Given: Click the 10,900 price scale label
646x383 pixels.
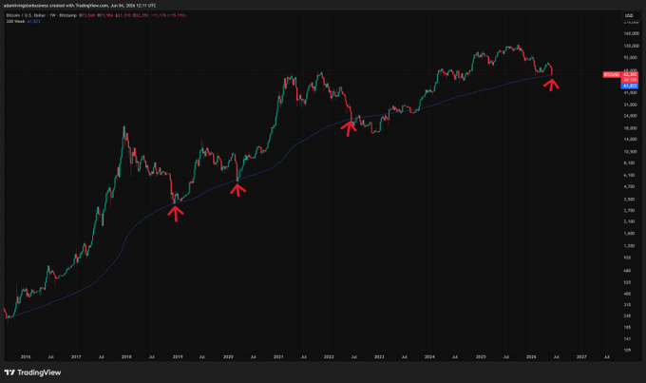Looking at the screenshot, I should (631, 152).
